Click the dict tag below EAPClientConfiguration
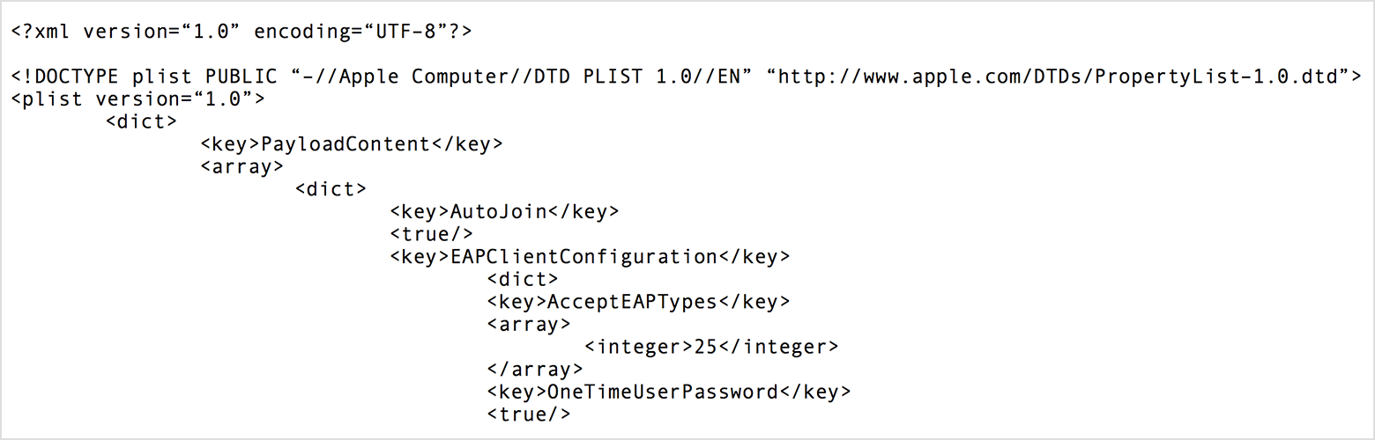 point(523,279)
